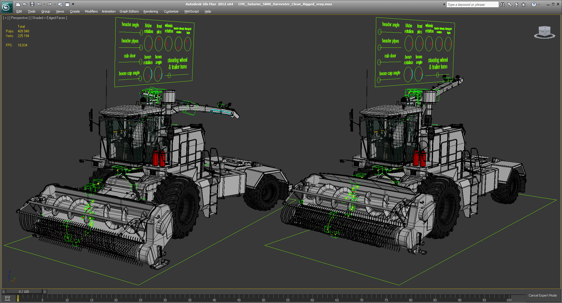Open the Group menu

pyautogui.click(x=46, y=11)
